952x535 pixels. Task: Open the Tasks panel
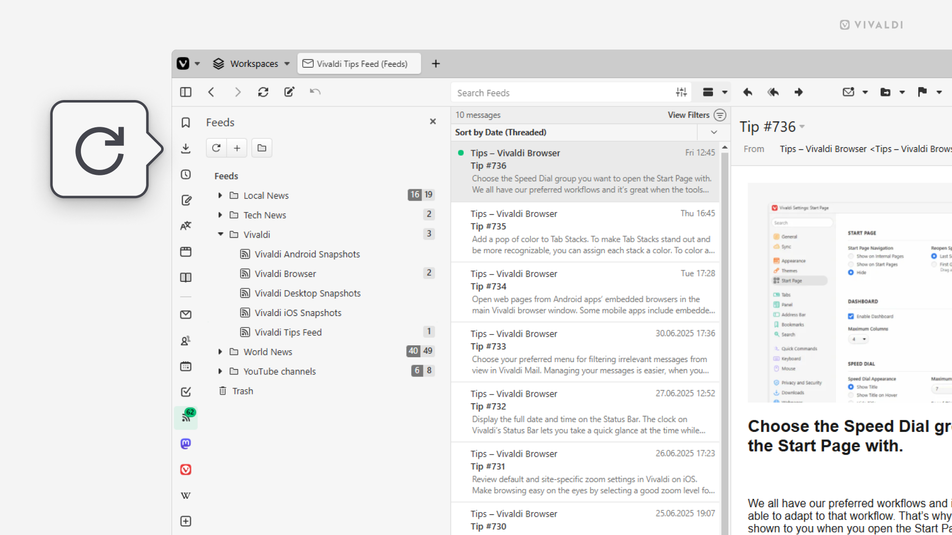pos(186,392)
